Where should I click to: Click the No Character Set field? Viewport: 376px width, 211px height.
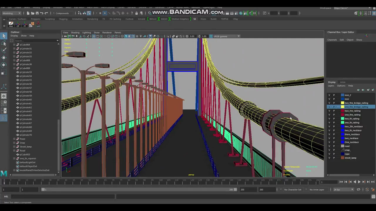point(293,190)
